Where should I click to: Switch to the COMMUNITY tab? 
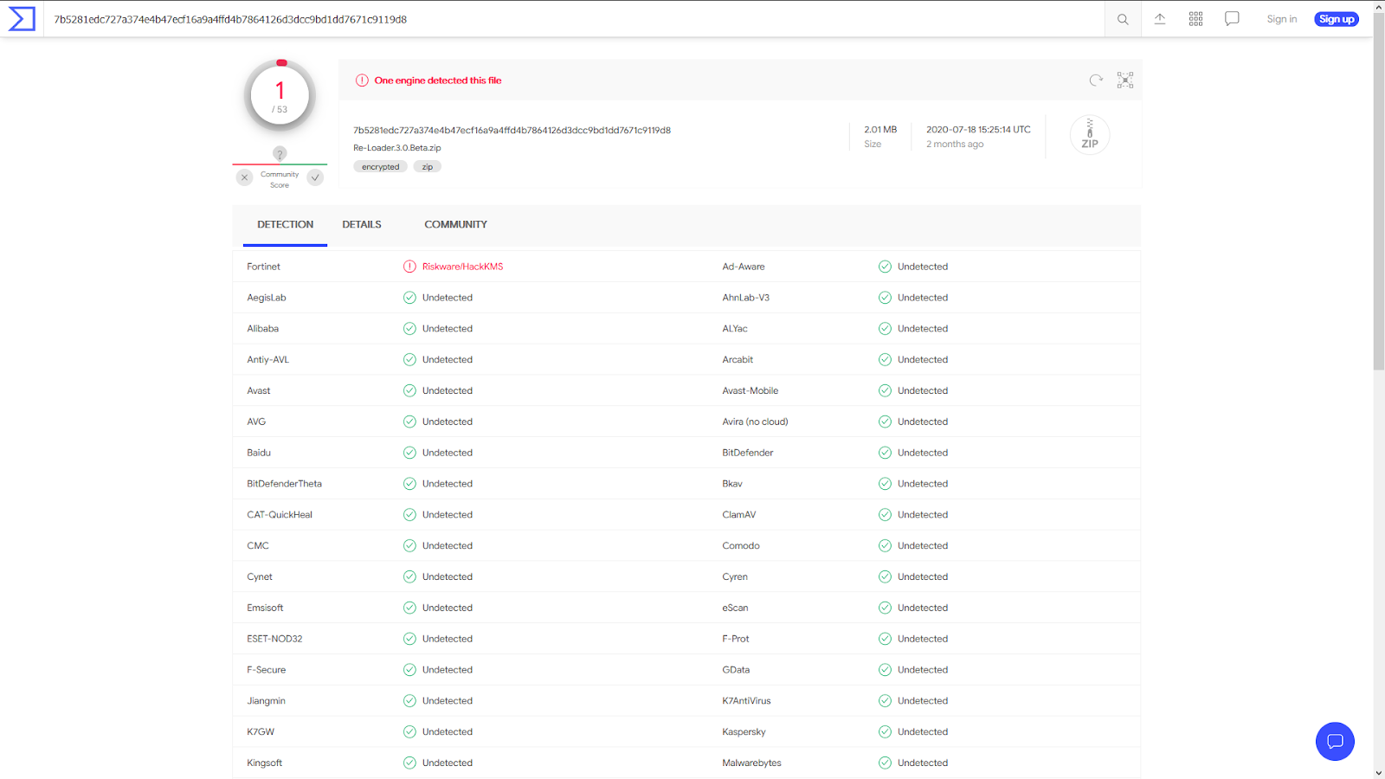(455, 225)
